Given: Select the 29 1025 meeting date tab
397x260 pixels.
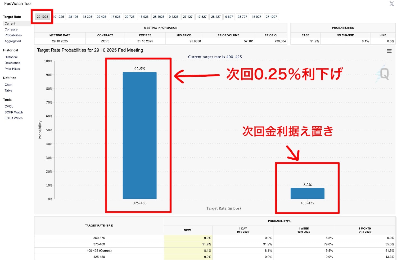Looking at the screenshot, I should pos(42,17).
